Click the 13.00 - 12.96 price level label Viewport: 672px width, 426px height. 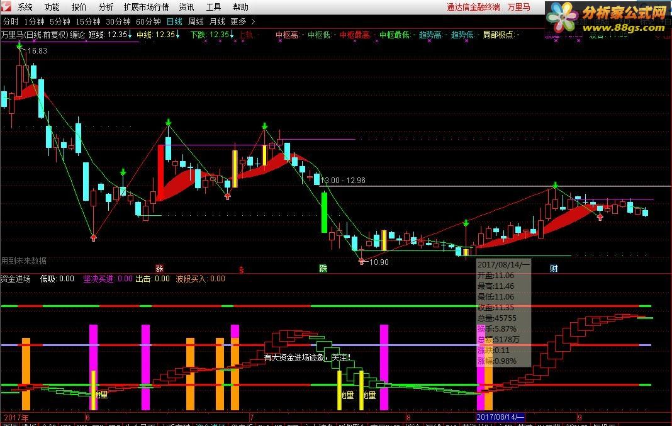pyautogui.click(x=343, y=181)
